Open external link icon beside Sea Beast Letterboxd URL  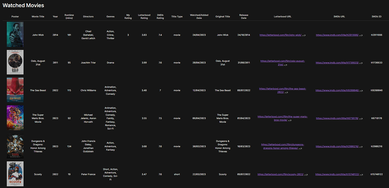286,92
